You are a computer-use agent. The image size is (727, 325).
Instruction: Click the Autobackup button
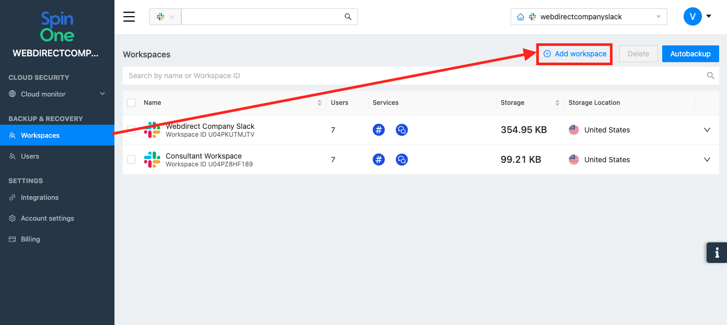[x=690, y=54]
